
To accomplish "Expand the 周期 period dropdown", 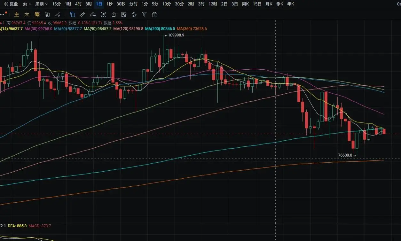I will click(41, 4).
